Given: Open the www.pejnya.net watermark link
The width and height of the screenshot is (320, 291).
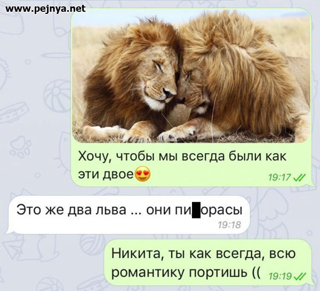Looking at the screenshot, I should tap(45, 9).
